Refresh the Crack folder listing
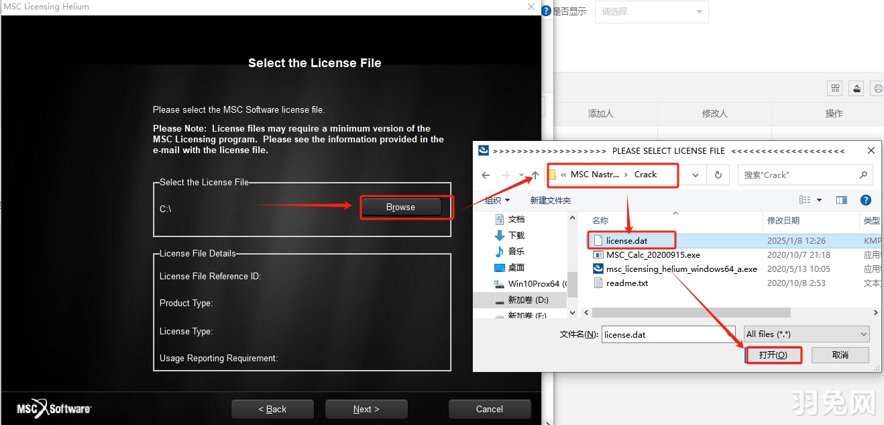The width and height of the screenshot is (884, 425). pos(718,175)
